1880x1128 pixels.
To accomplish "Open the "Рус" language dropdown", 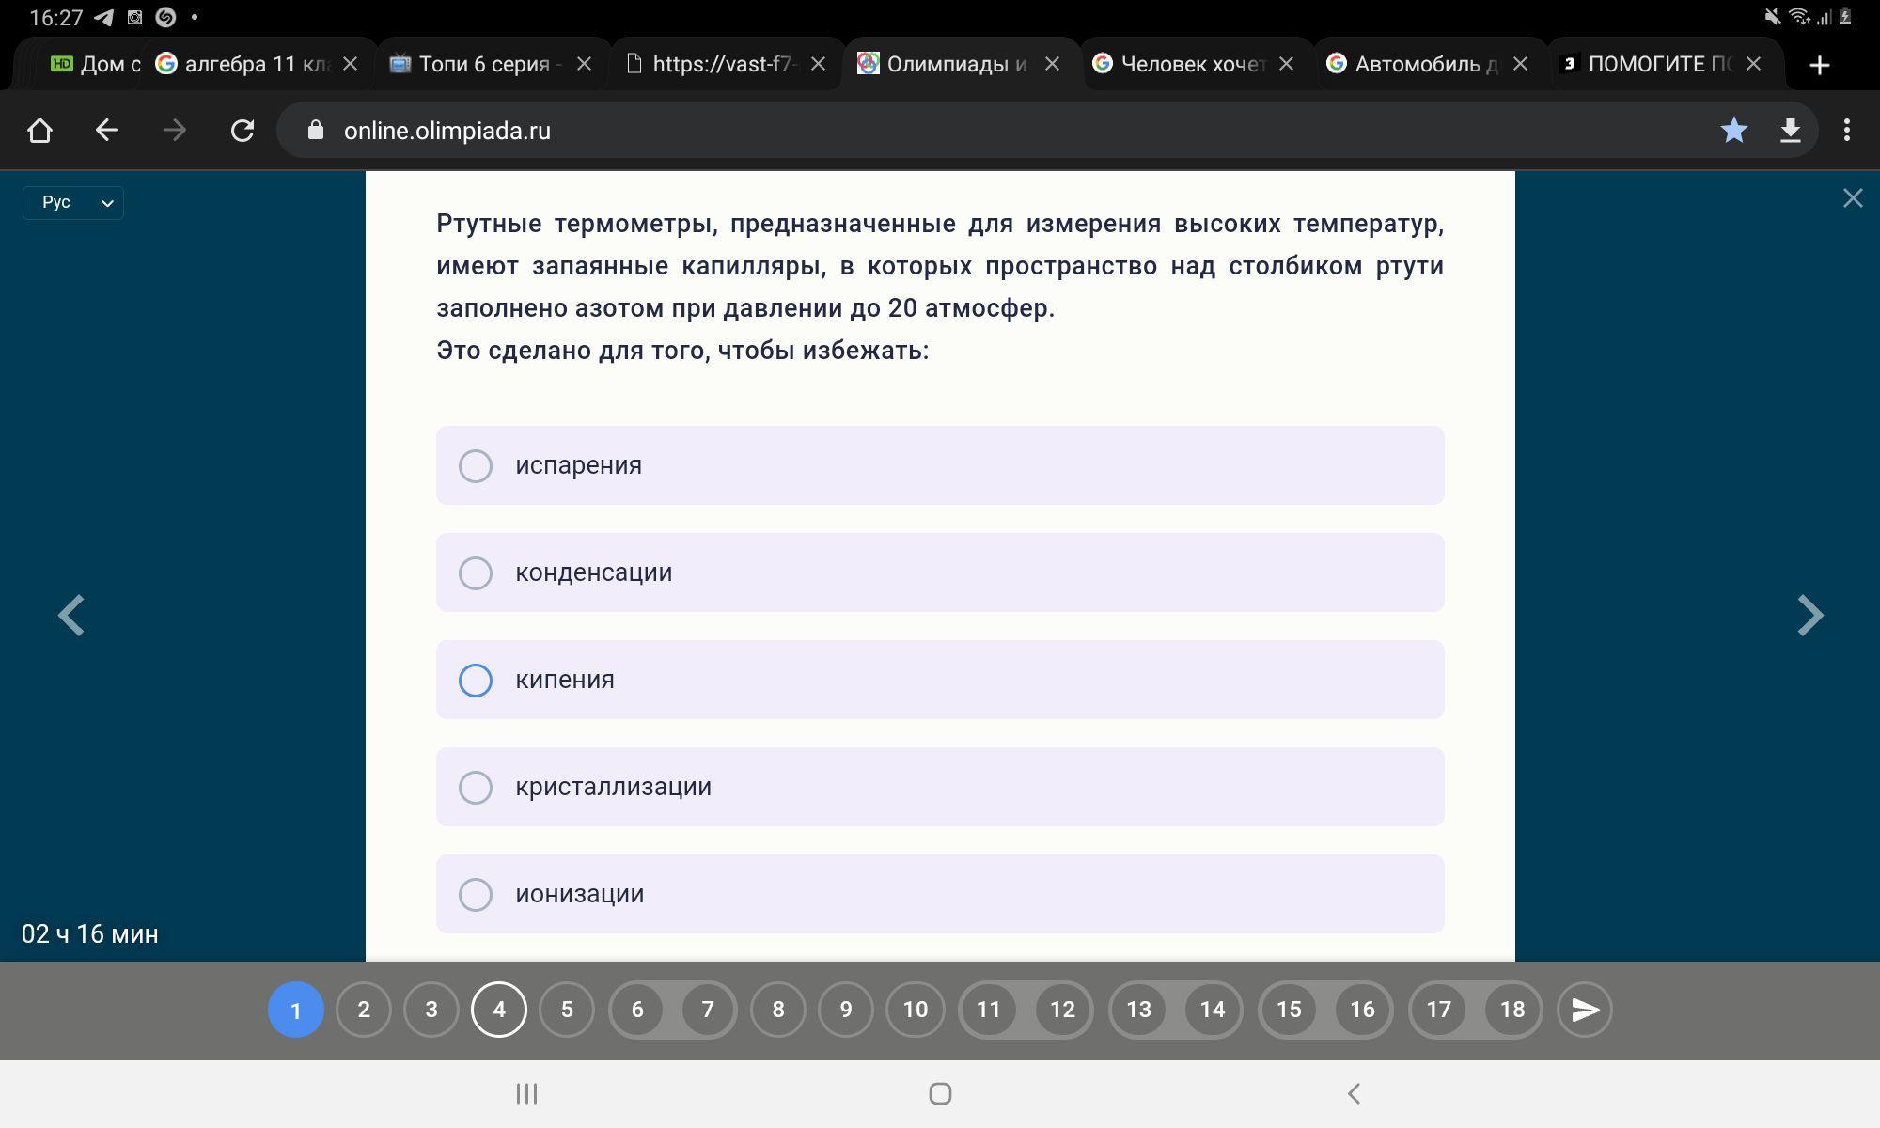I will click(73, 202).
